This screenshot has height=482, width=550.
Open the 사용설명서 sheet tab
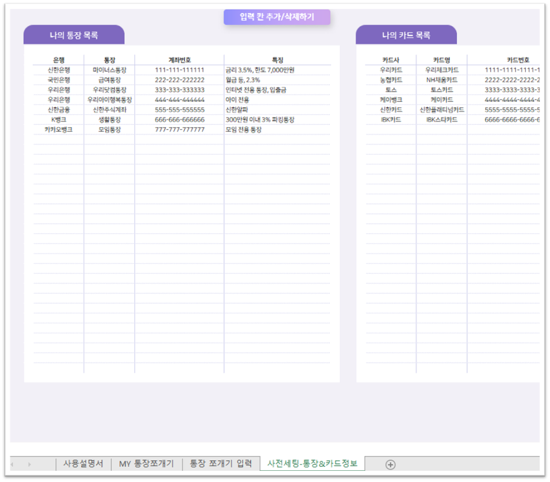pyautogui.click(x=83, y=464)
